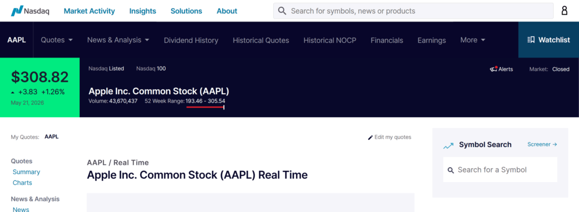Go to Dividend History tab
The image size is (579, 212).
pyautogui.click(x=191, y=40)
